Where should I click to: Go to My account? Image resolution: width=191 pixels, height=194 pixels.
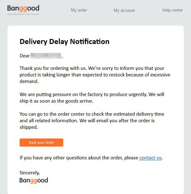(124, 10)
